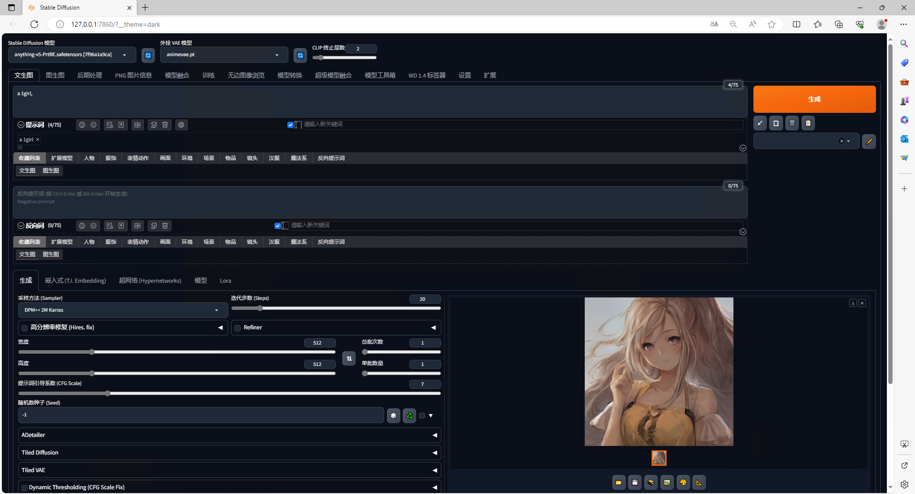The width and height of the screenshot is (915, 494).
Task: Click the green recycle icon to reuse the seed
Action: pos(409,415)
